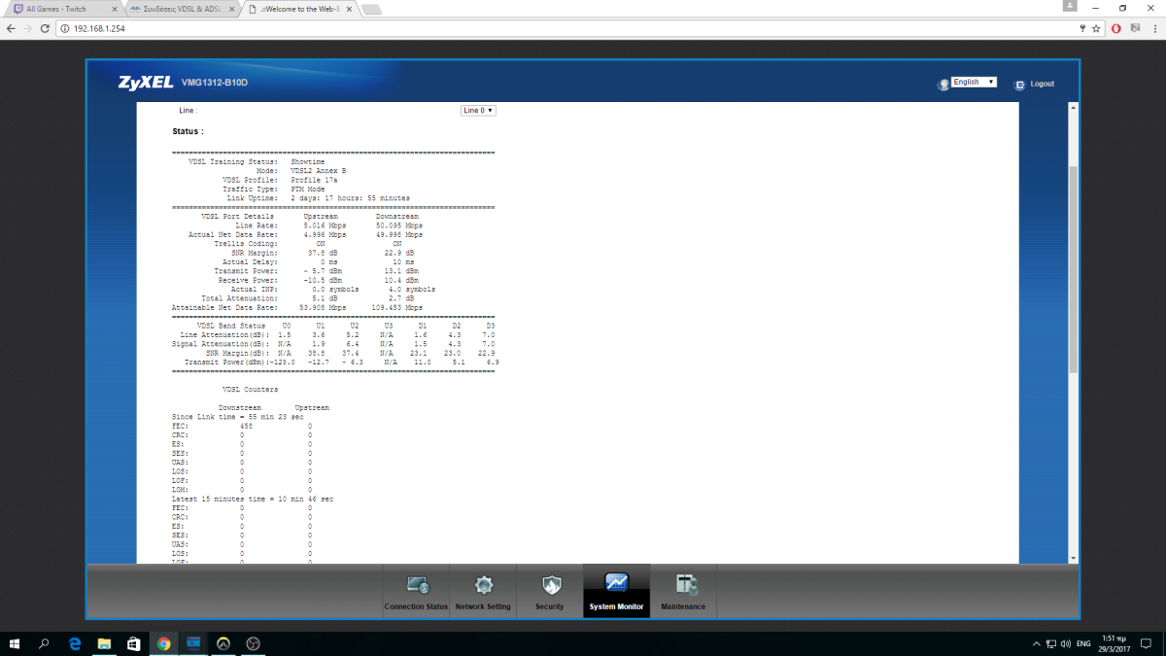Open a new browser tab

[370, 9]
